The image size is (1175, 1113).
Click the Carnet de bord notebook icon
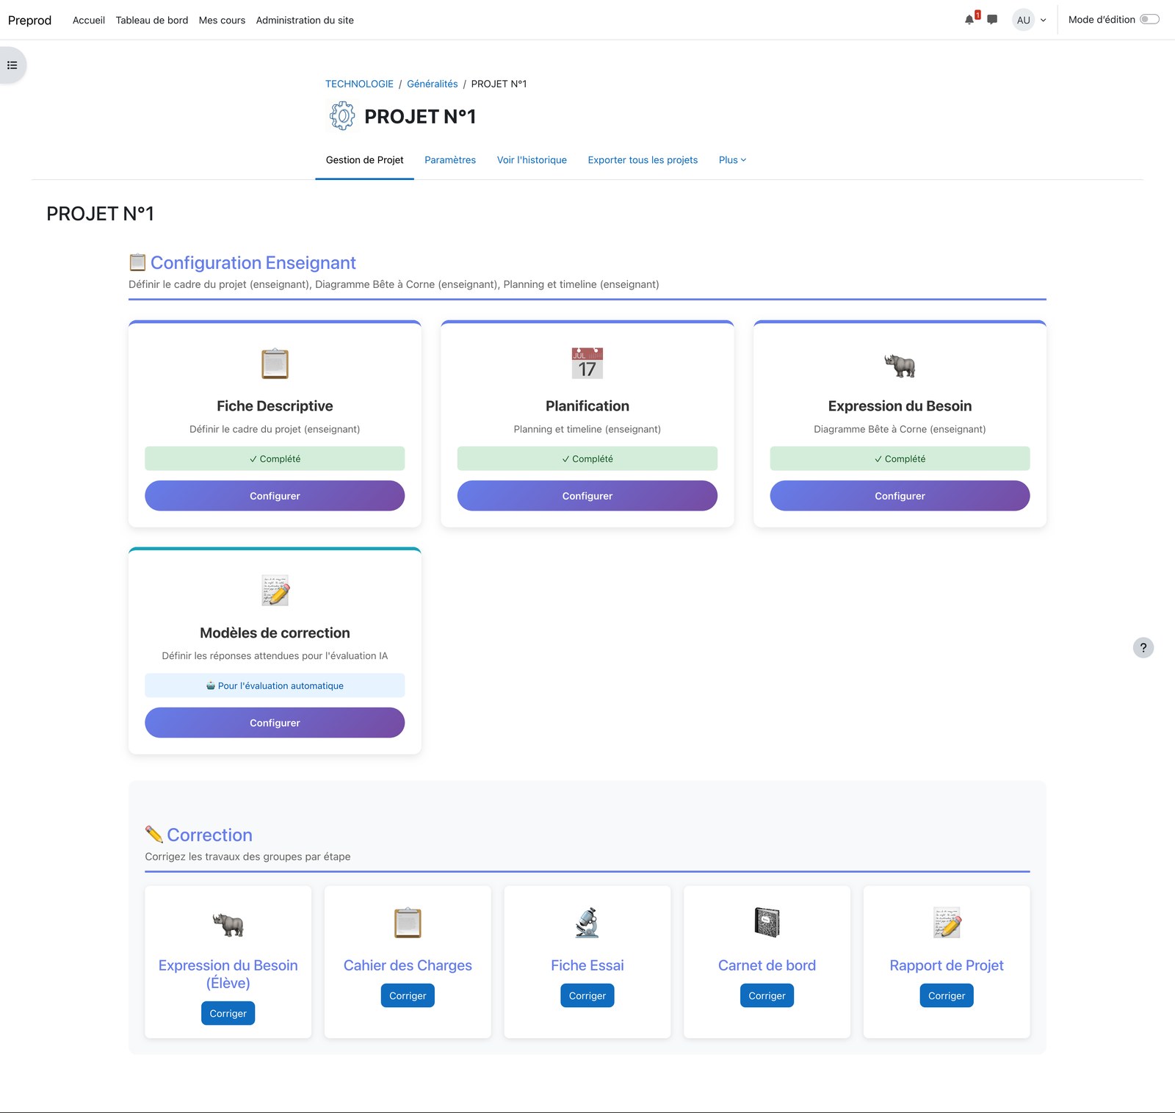tap(767, 923)
